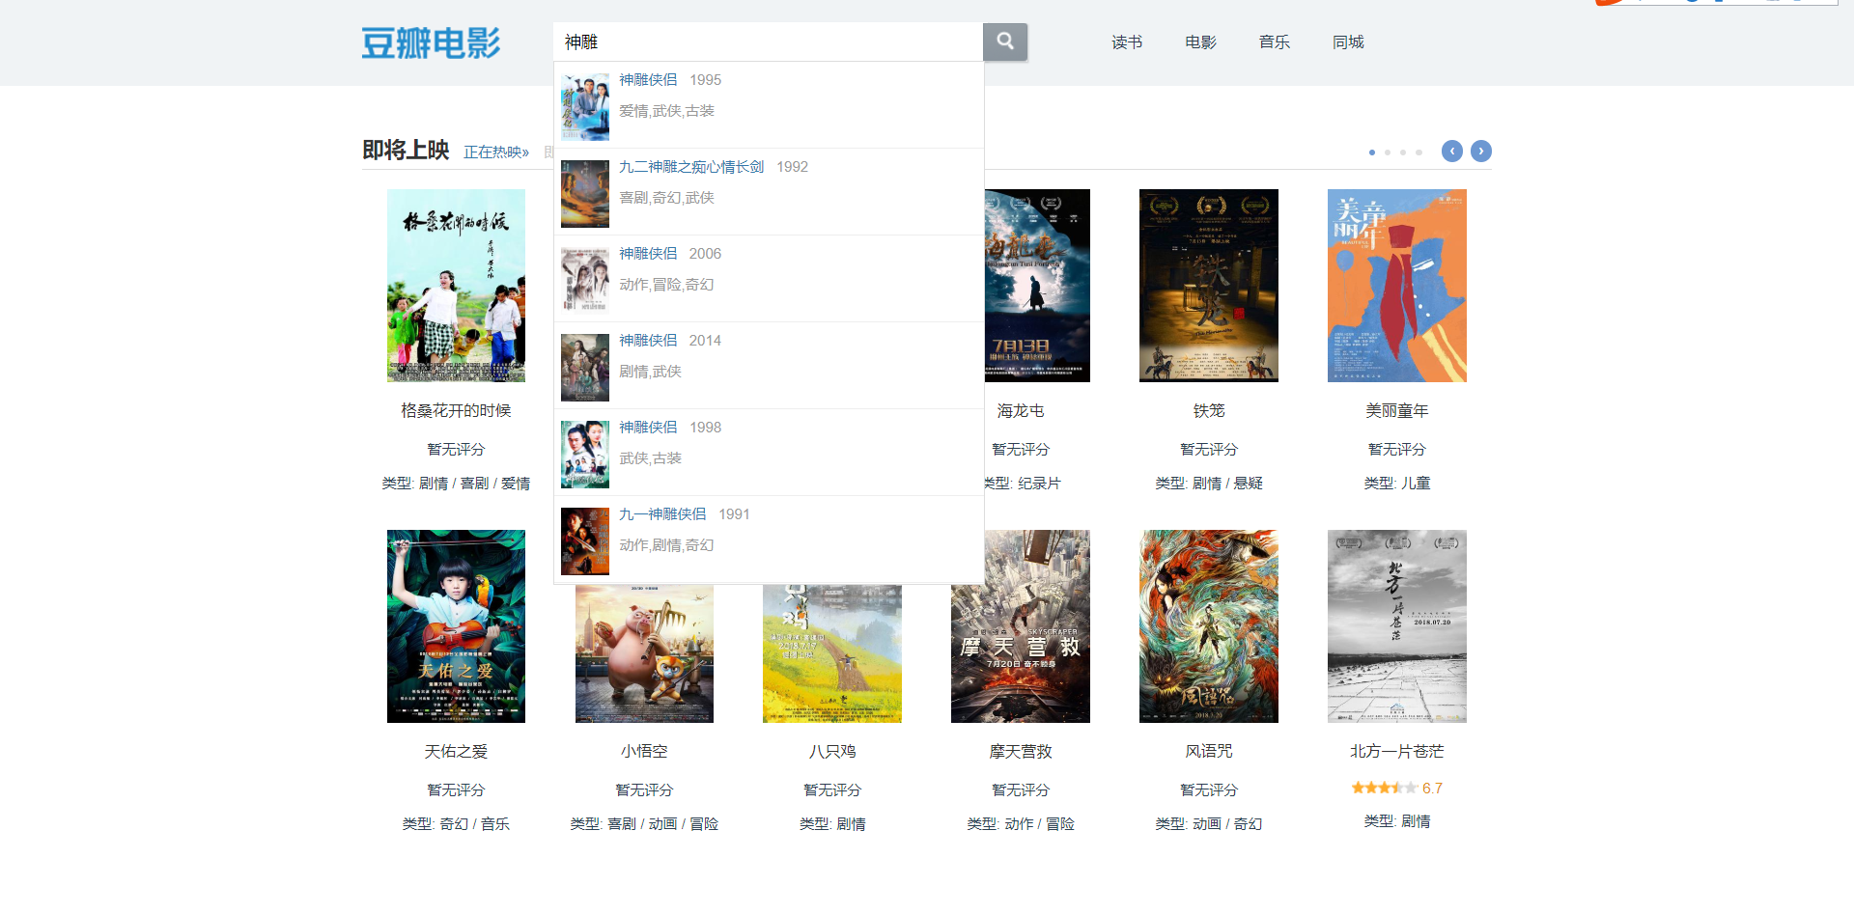Open the 电影 navigation item
This screenshot has width=1854, height=914.
[x=1200, y=42]
